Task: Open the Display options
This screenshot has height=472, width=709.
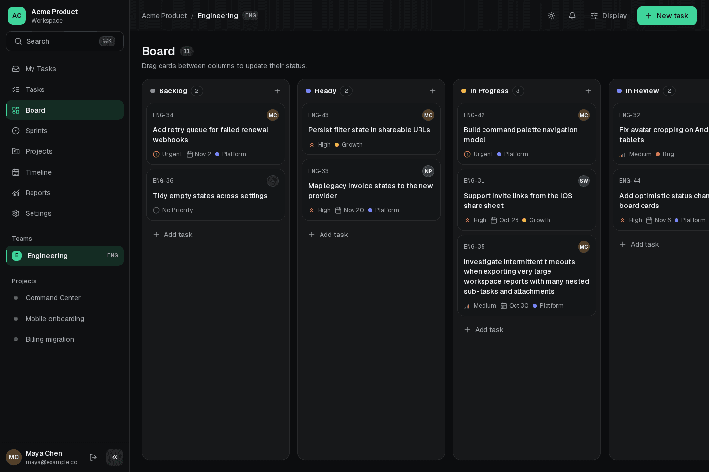Action: [x=609, y=16]
